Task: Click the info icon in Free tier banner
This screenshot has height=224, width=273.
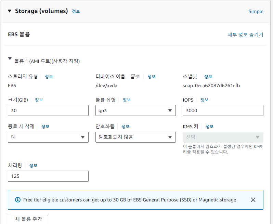Action: click(18, 200)
